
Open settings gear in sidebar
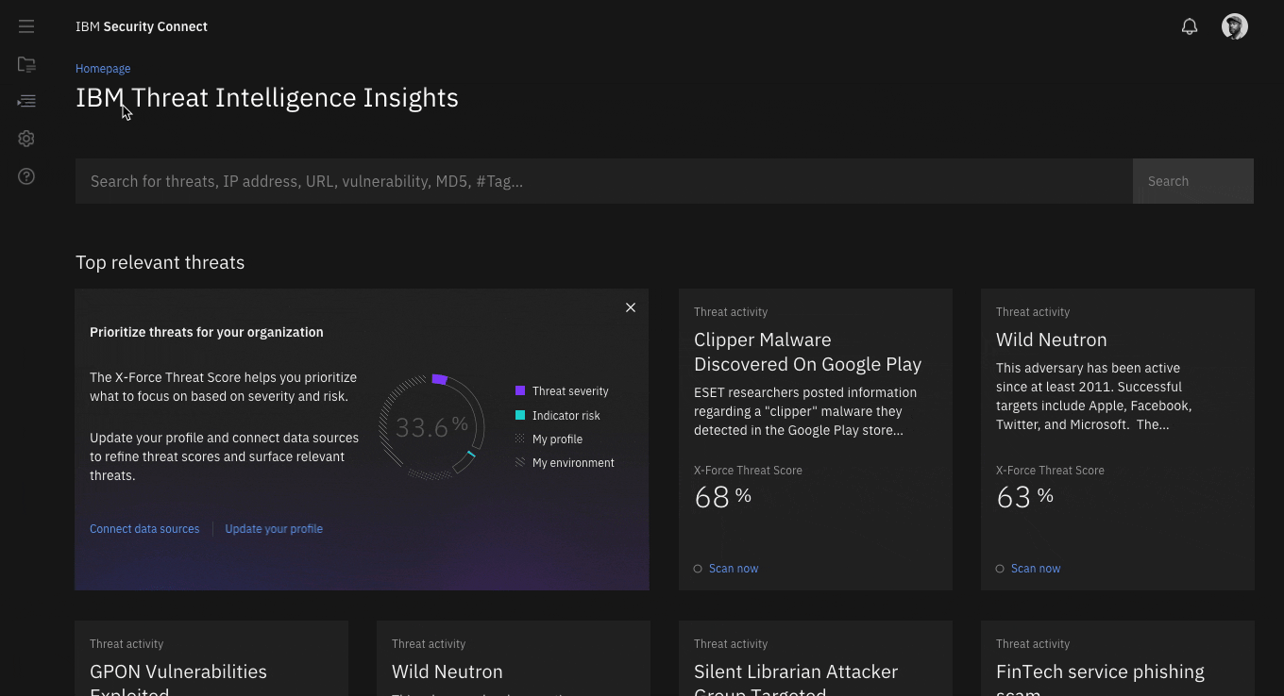pos(26,139)
